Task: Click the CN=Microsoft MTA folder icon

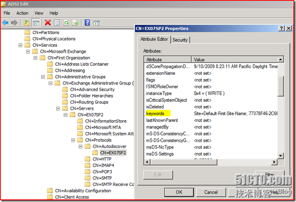Action: pyautogui.click(x=80, y=127)
